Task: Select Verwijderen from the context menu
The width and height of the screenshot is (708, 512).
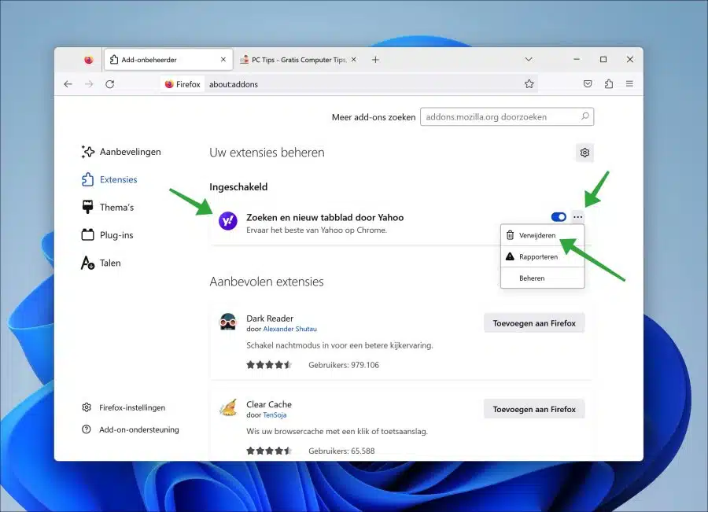Action: 542,235
